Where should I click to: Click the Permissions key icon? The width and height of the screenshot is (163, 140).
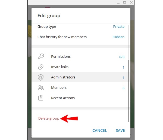(41, 57)
